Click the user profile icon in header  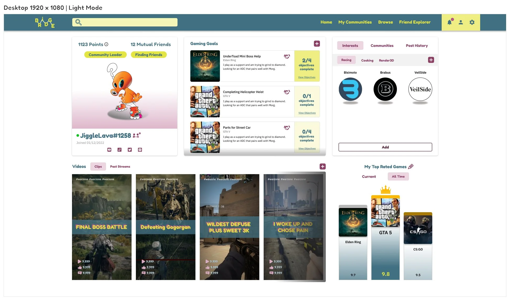point(461,22)
